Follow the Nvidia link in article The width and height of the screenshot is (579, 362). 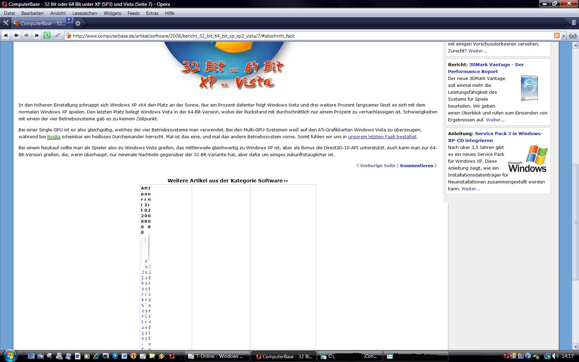pyautogui.click(x=54, y=137)
